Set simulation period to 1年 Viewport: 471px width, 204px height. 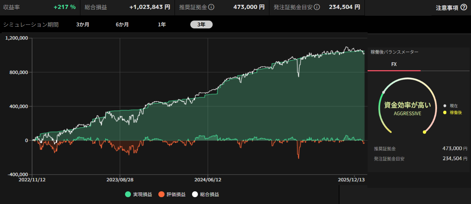click(162, 25)
